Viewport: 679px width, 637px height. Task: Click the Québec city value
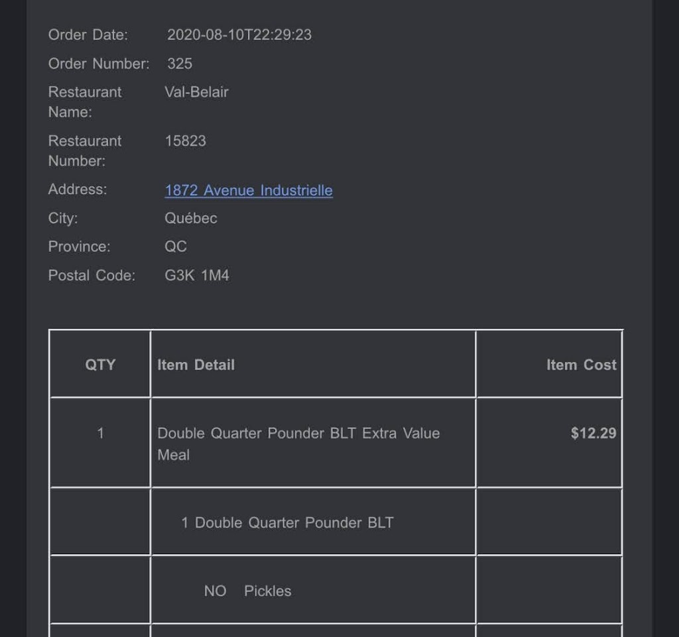pyautogui.click(x=190, y=218)
